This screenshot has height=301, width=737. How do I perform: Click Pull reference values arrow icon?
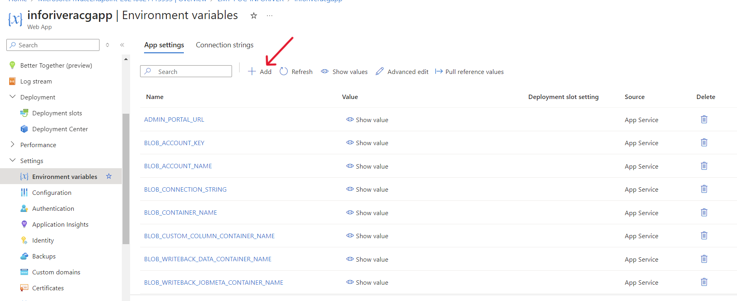(x=439, y=72)
